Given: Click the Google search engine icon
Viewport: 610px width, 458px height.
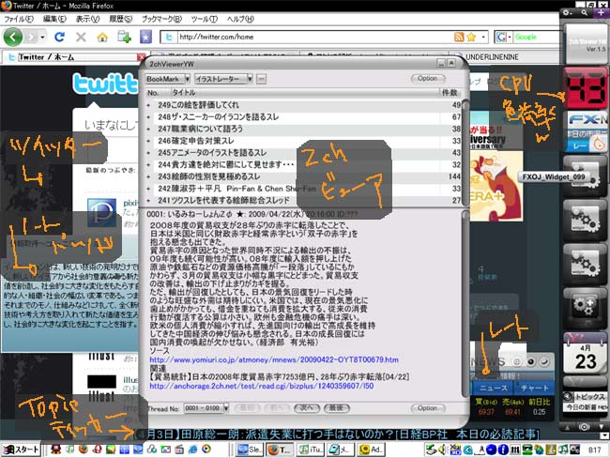Looking at the screenshot, I should point(501,37).
